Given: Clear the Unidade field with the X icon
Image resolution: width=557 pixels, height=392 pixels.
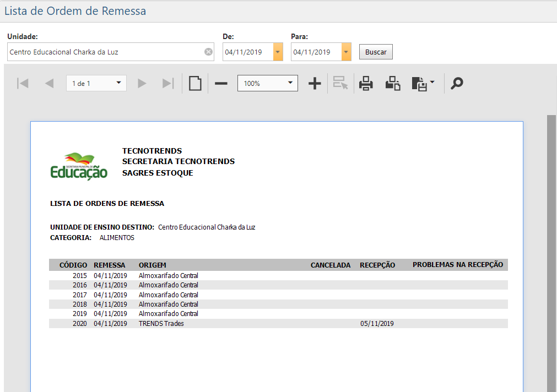Looking at the screenshot, I should click(208, 51).
